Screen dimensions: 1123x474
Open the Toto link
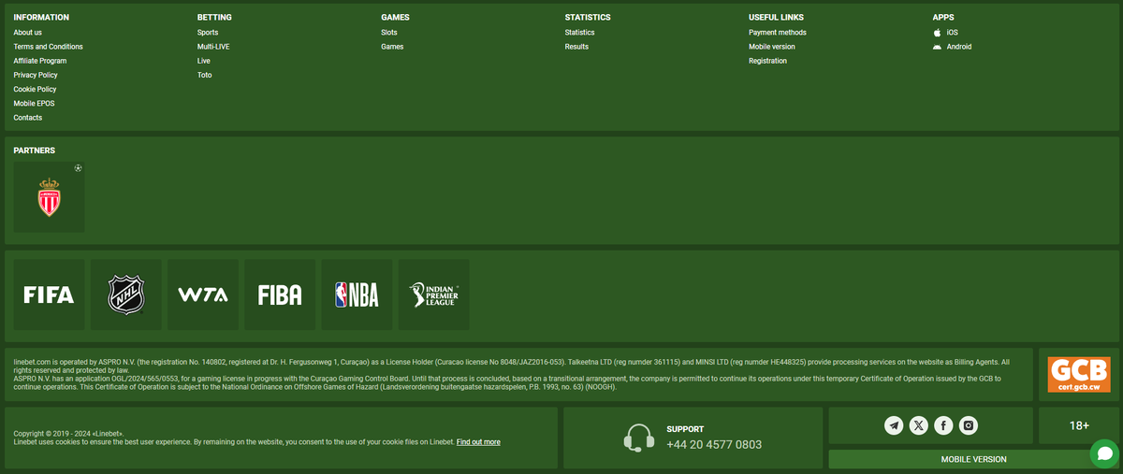click(x=205, y=75)
